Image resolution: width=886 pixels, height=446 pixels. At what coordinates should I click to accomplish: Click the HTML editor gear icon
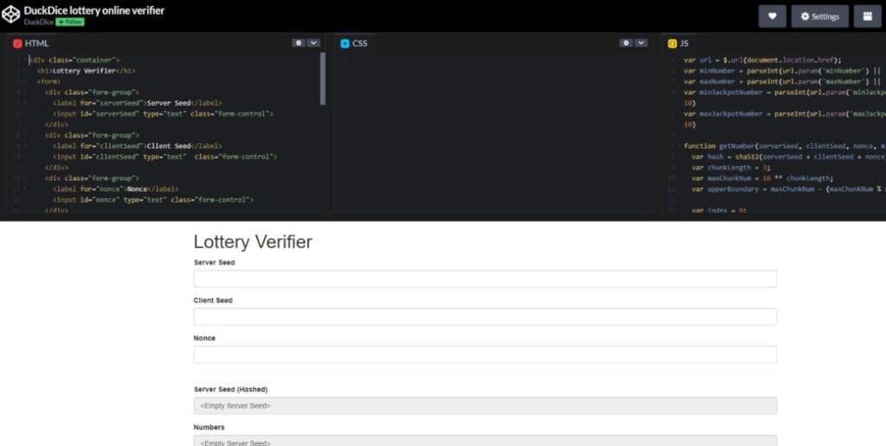tap(299, 42)
